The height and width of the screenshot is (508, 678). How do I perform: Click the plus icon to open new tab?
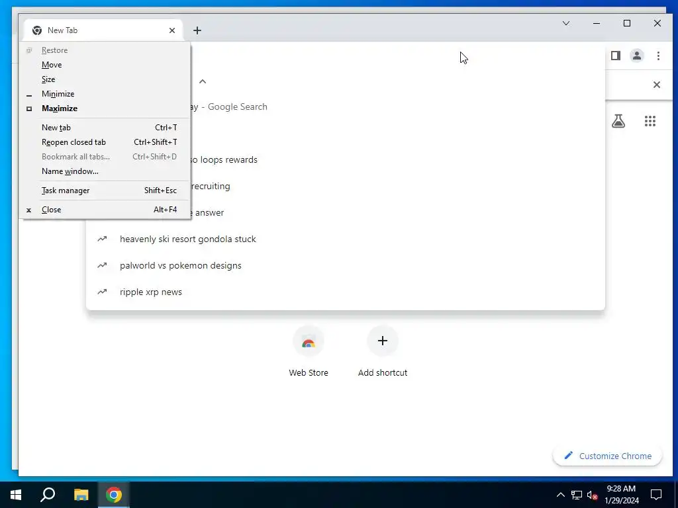197,30
